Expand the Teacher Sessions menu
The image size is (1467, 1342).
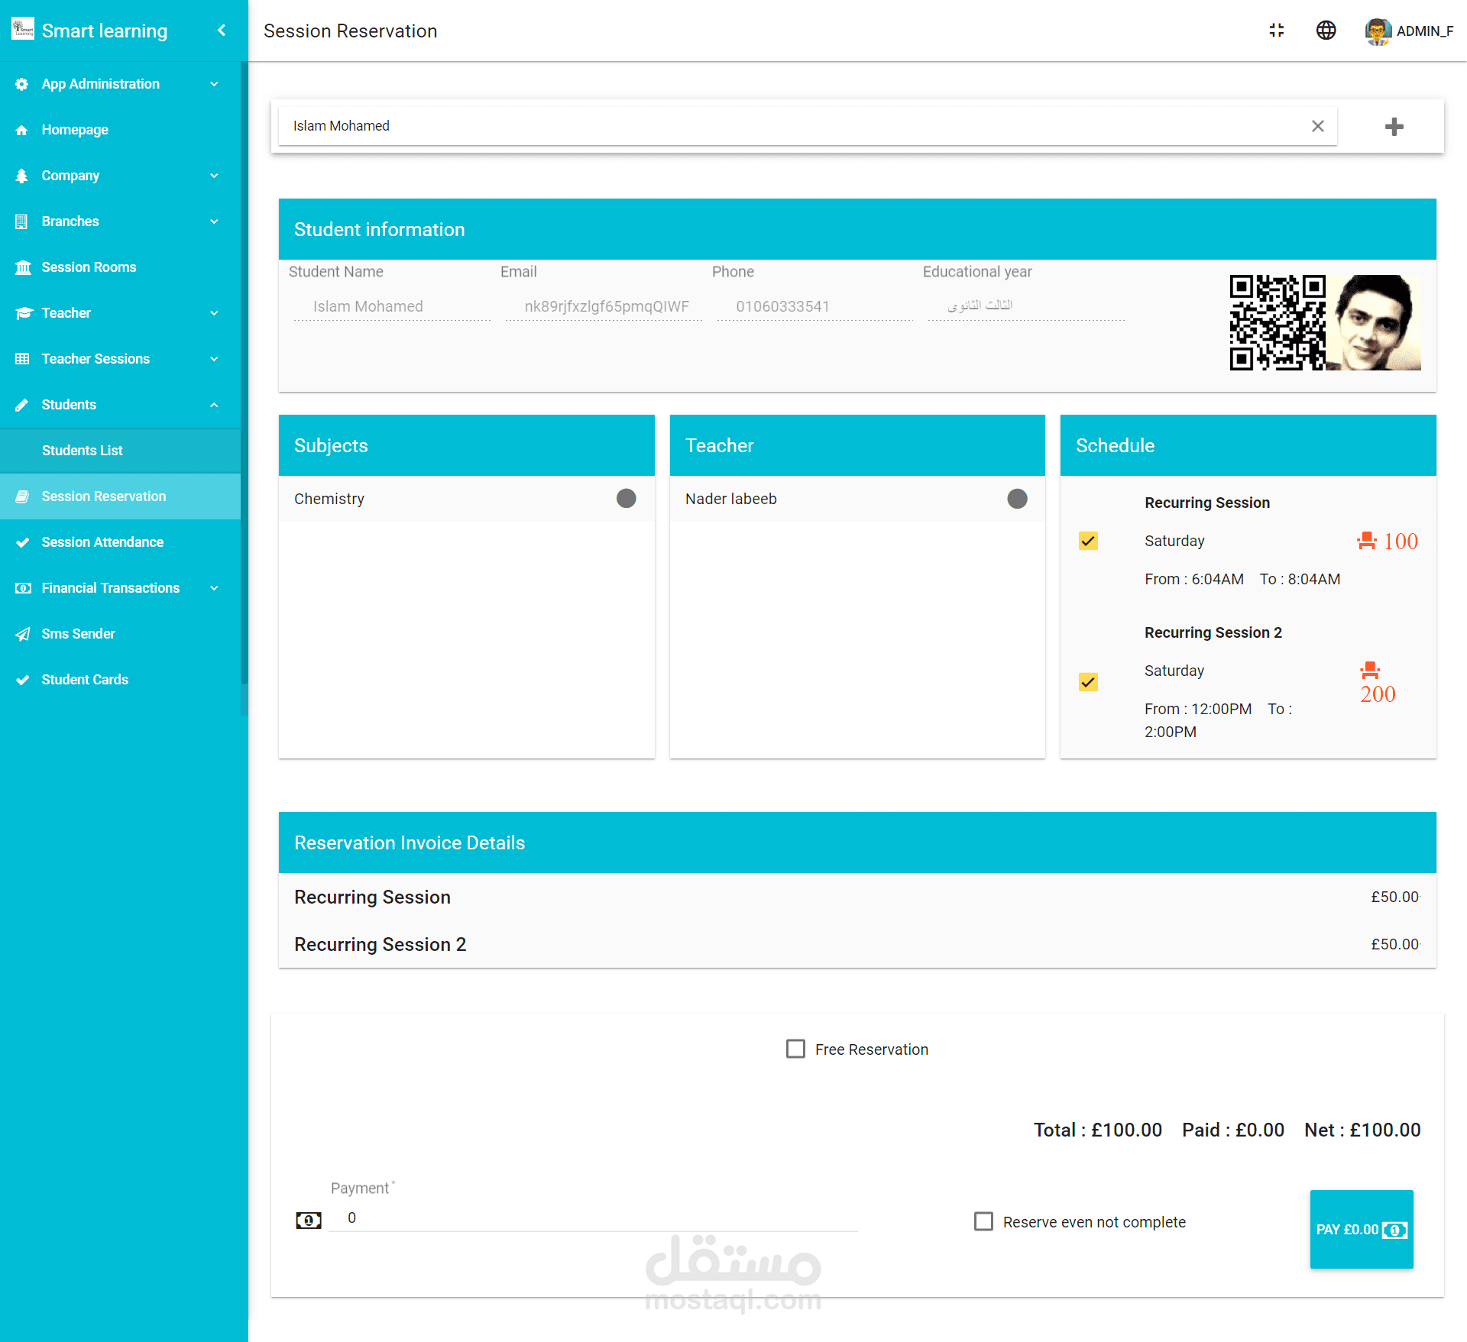coord(213,358)
